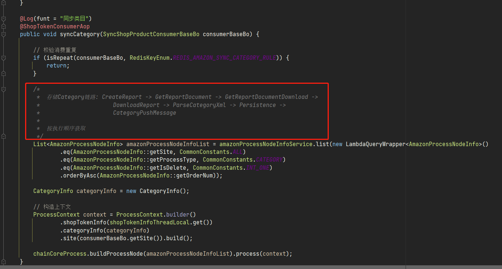
Task: Click the fold end marker at the if block's closing brace
Action: coord(3,74)
